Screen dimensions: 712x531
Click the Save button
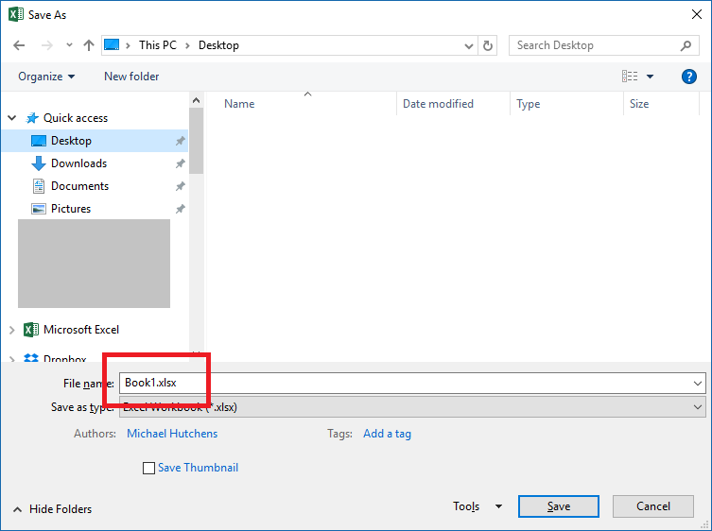coord(558,506)
